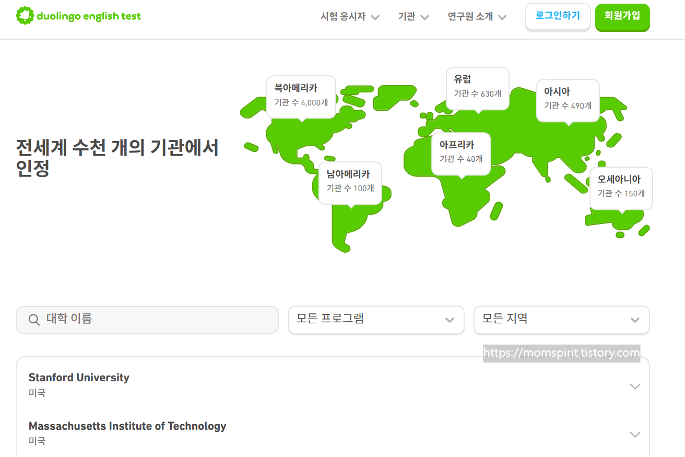Open the 기관 menu
This screenshot has height=457, width=685.
414,17
